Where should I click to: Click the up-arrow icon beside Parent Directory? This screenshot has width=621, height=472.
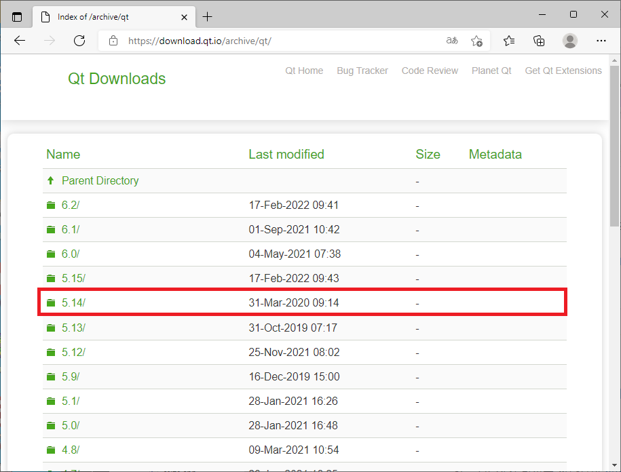(x=50, y=181)
